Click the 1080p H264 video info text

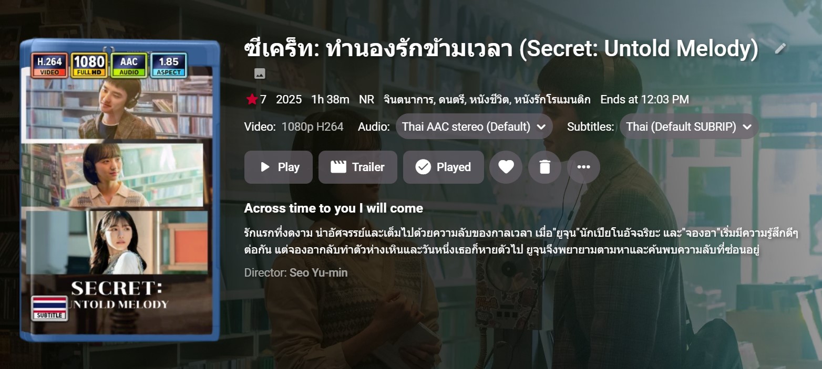(x=312, y=126)
